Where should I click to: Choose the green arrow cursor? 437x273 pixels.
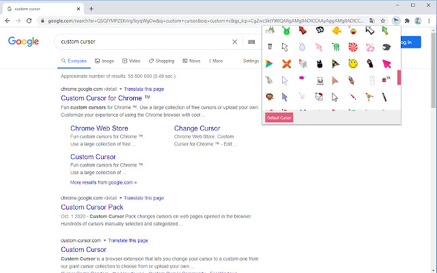tap(385, 30)
